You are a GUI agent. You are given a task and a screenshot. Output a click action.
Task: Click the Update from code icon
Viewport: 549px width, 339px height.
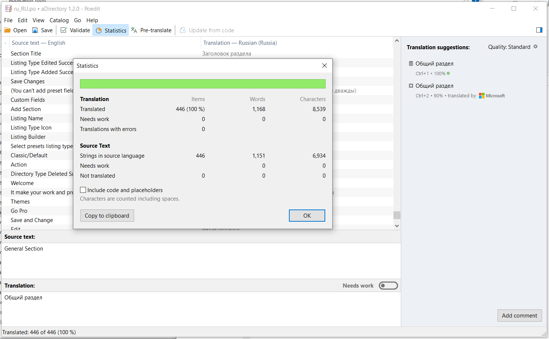click(x=183, y=30)
